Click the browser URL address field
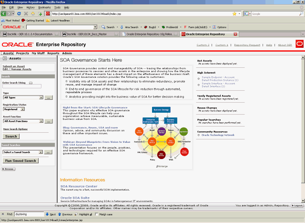This screenshot has width=305, height=223. click(142, 14)
